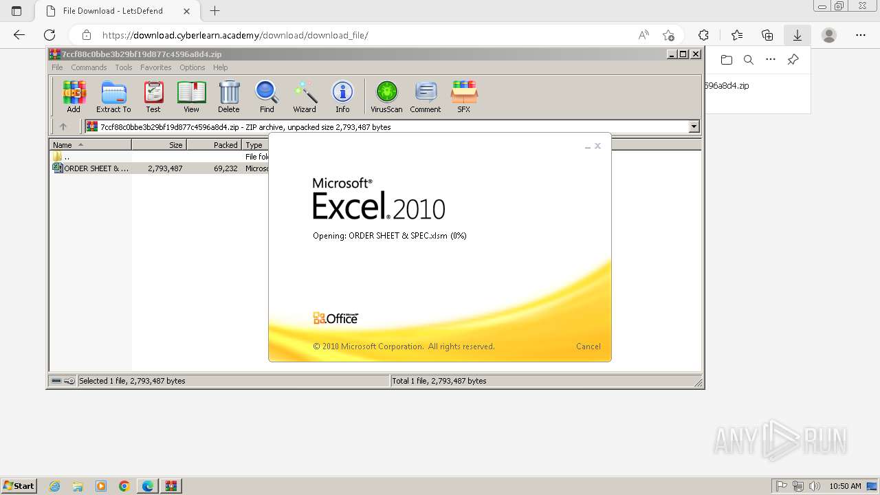Open browser Extensions puzzle icon
This screenshot has width=880, height=495.
pyautogui.click(x=703, y=35)
